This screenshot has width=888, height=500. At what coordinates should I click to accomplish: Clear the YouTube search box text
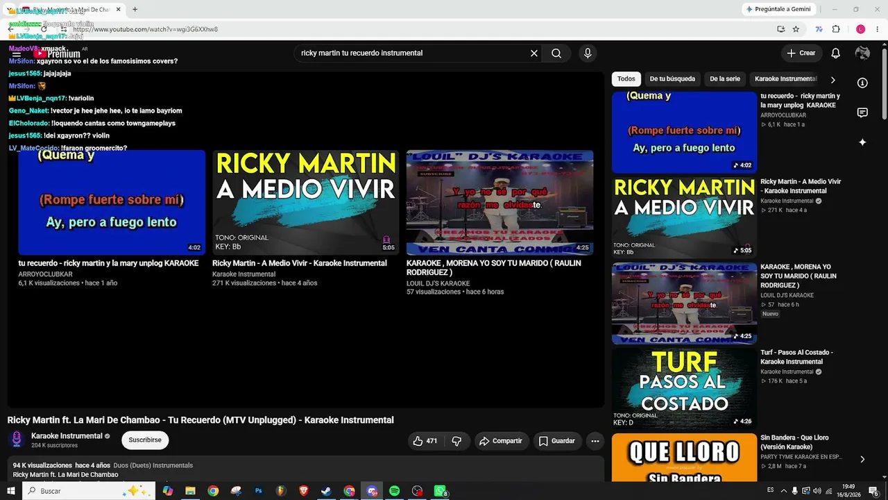(534, 53)
